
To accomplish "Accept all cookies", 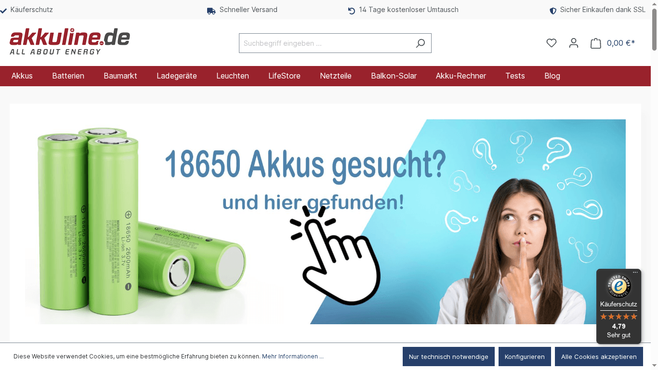I will [x=599, y=357].
